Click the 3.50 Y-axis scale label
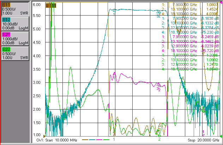The image size is (223, 145). pos(37,69)
